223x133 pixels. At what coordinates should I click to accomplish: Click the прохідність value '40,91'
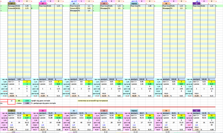pos(174,113)
